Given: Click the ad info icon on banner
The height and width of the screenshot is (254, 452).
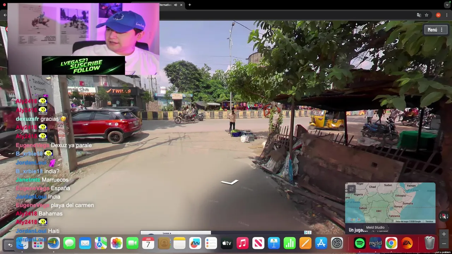Looking at the screenshot, I should (x=306, y=232).
